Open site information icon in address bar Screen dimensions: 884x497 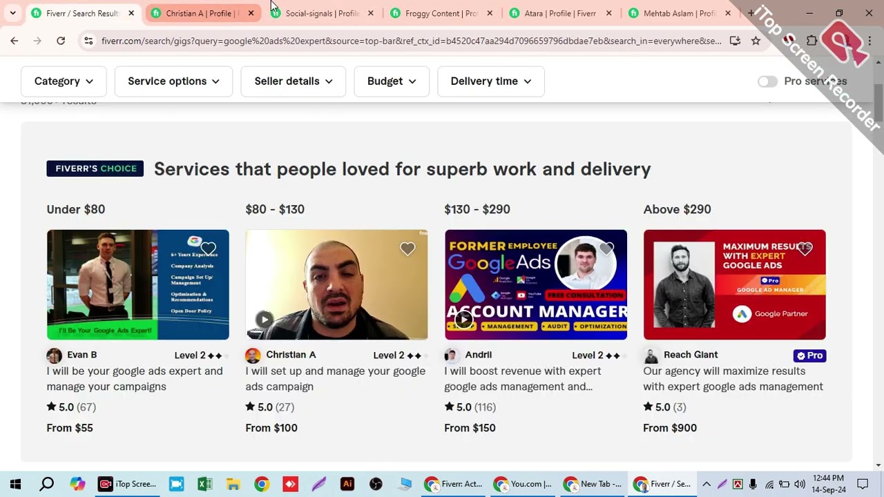[x=88, y=41]
